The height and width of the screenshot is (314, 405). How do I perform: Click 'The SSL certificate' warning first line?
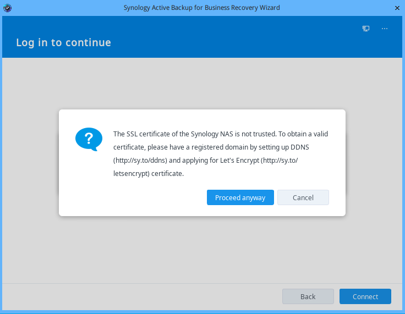[220, 134]
